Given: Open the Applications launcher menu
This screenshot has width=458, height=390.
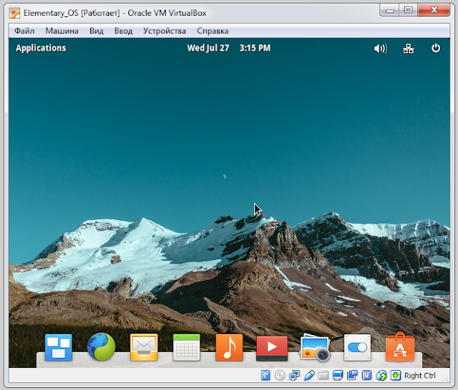Looking at the screenshot, I should pos(41,48).
